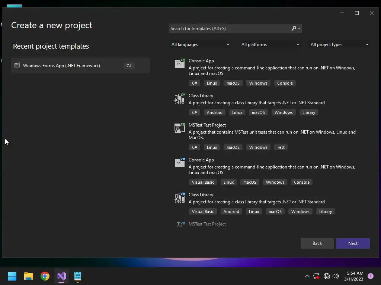The height and width of the screenshot is (285, 381).
Task: Minimize the Create a new project window
Action: click(x=342, y=13)
